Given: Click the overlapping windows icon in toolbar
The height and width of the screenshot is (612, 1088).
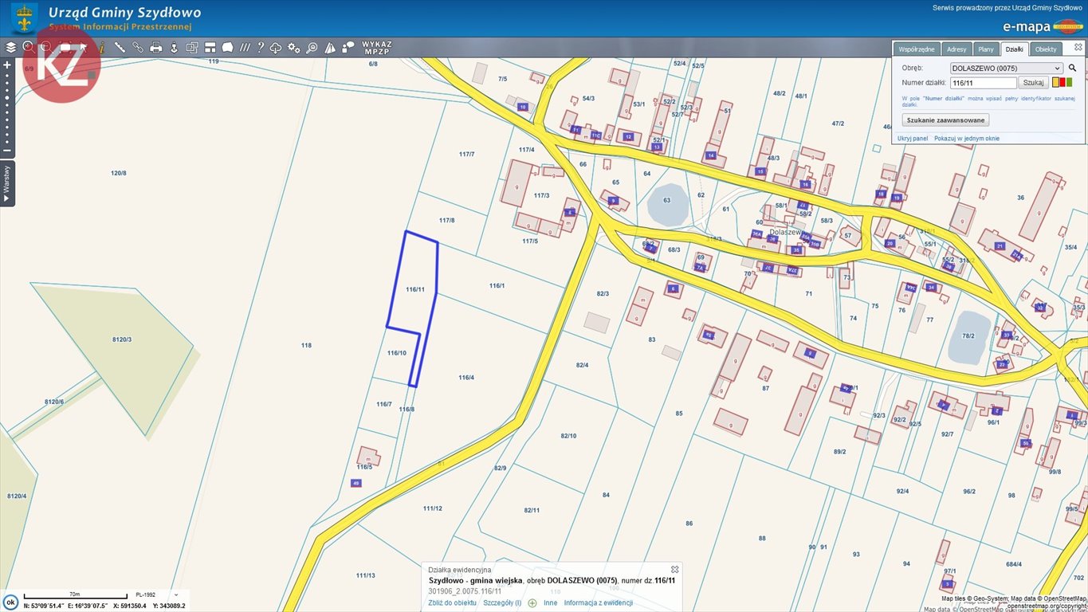Looking at the screenshot, I should click(x=192, y=48).
